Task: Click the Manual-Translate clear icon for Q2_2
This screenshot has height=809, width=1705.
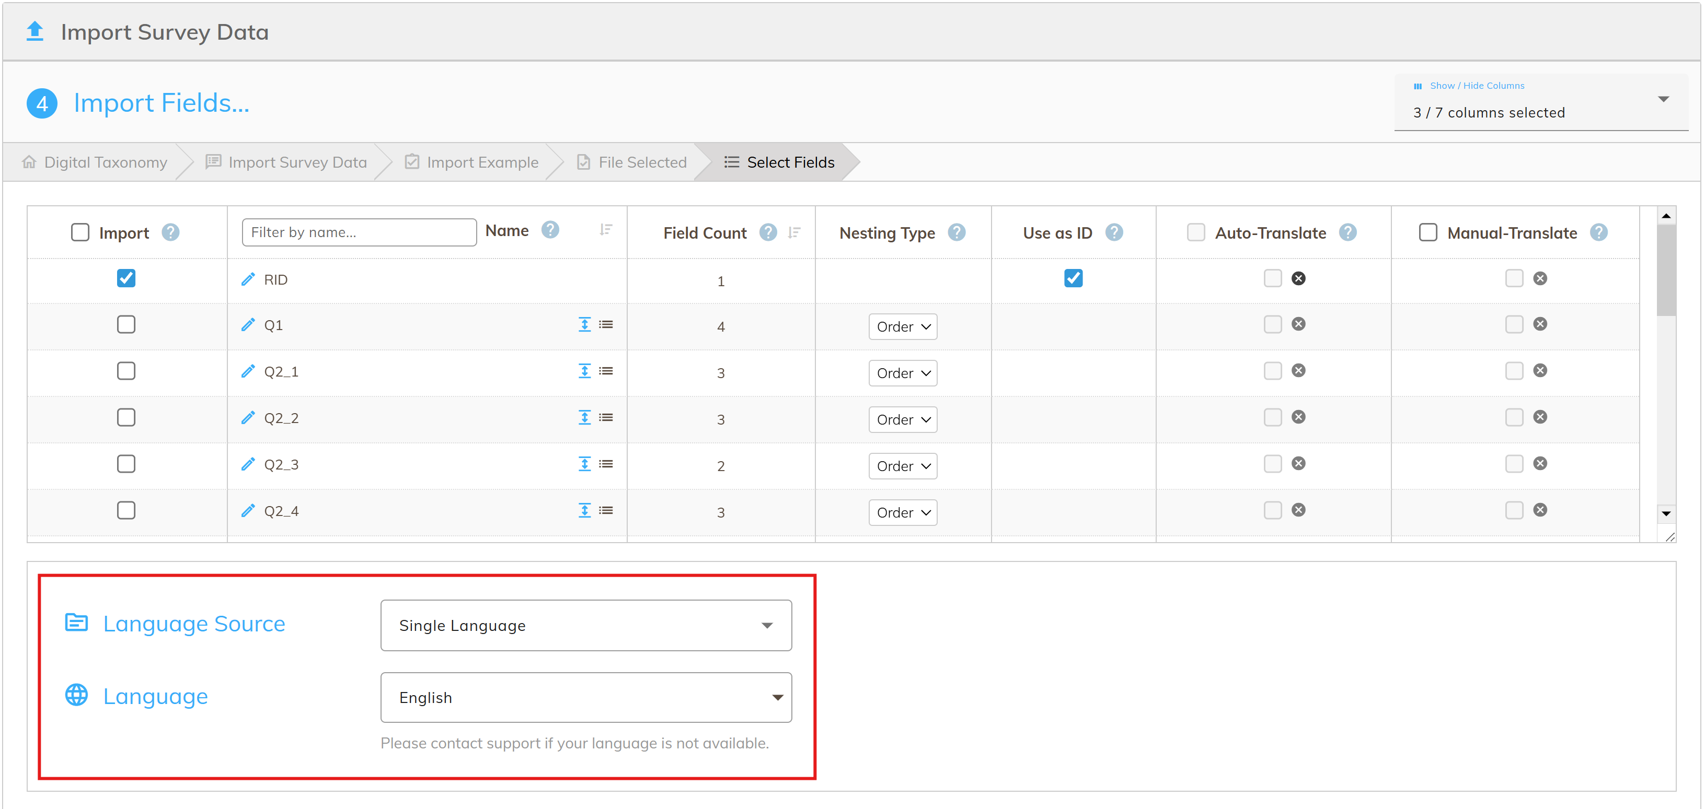Action: pos(1539,417)
